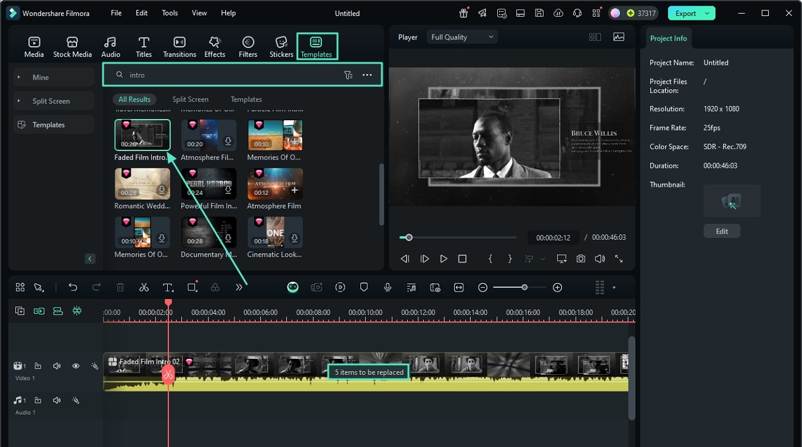Viewport: 802px width, 447px height.
Task: Select the Crop tool in timeline toolbar
Action: pyautogui.click(x=192, y=287)
